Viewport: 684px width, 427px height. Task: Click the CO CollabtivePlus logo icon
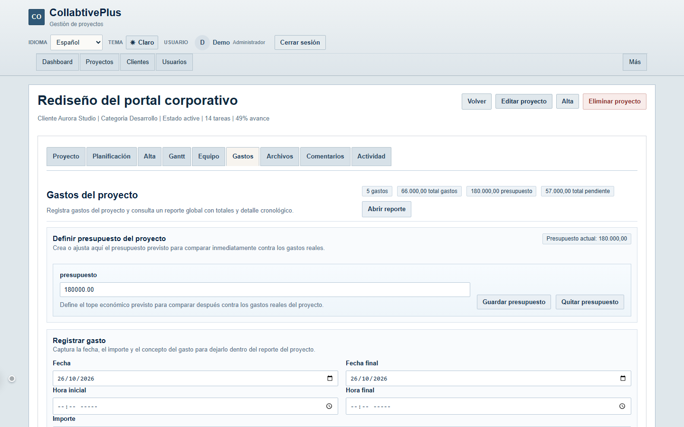point(37,17)
